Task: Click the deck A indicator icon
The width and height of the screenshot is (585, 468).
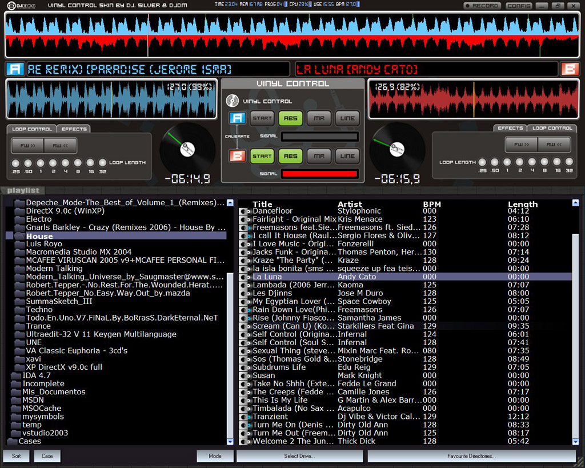Action: click(15, 69)
